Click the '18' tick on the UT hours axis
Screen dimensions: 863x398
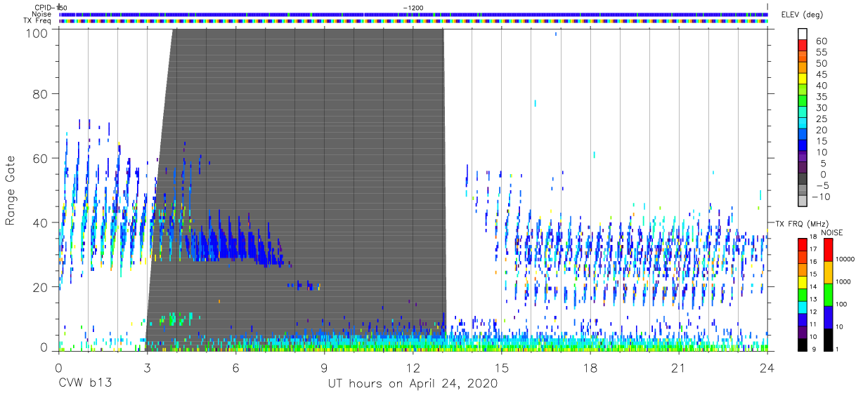(590, 368)
